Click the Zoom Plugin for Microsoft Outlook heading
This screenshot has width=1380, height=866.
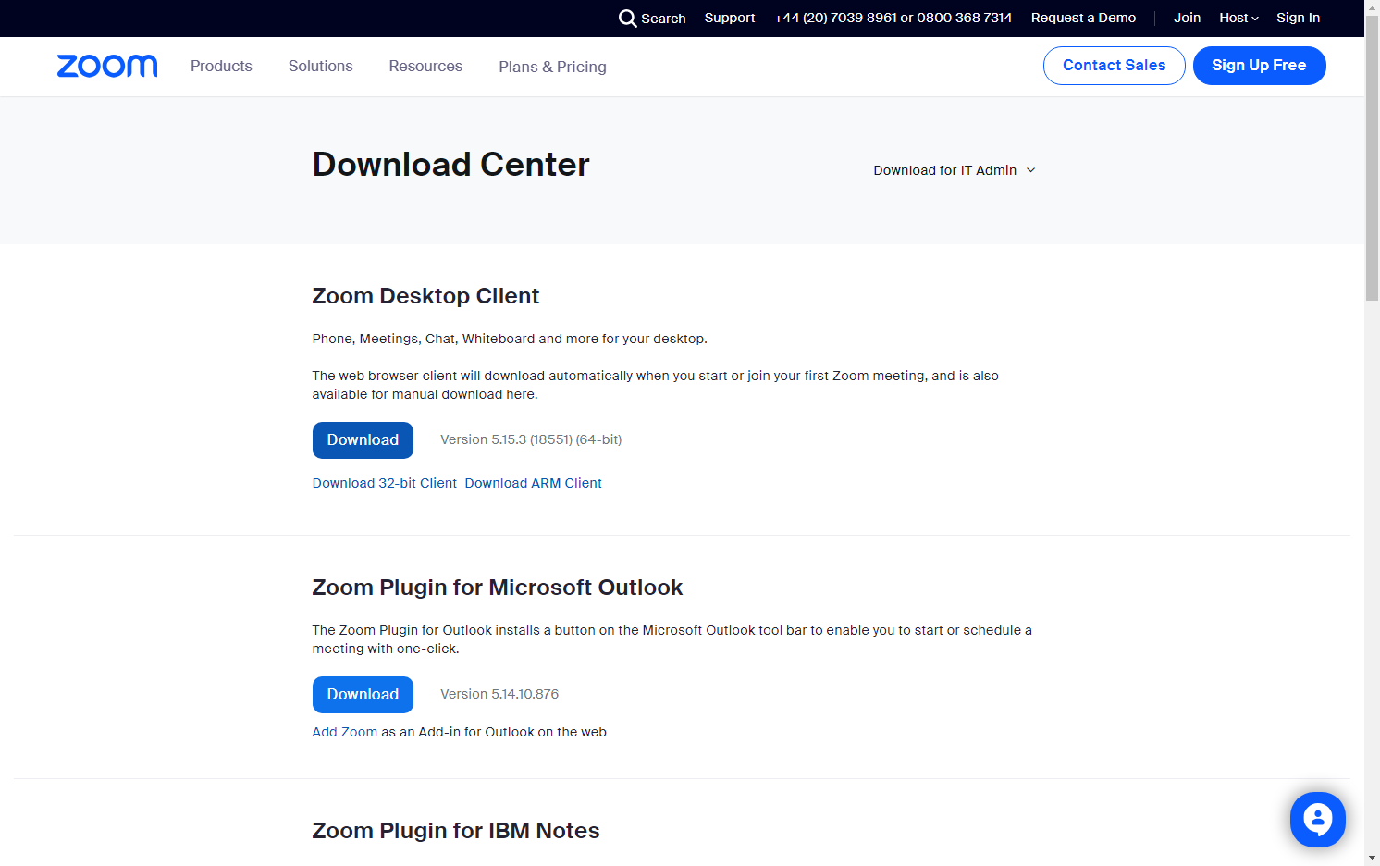click(498, 588)
